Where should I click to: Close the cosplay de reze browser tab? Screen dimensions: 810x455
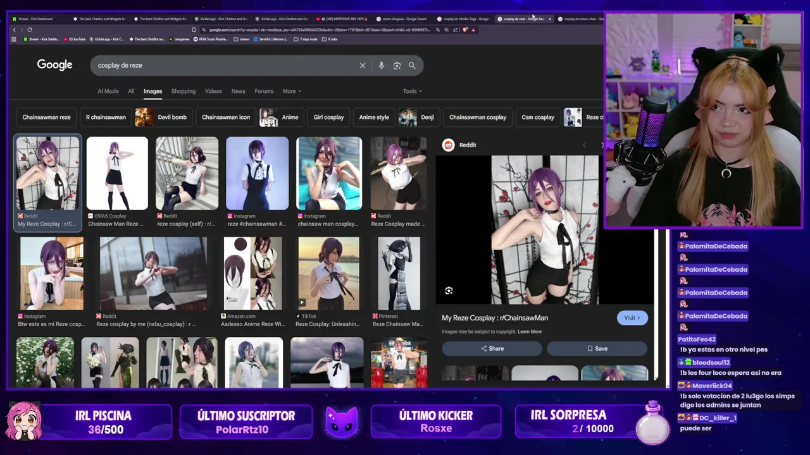[x=549, y=19]
